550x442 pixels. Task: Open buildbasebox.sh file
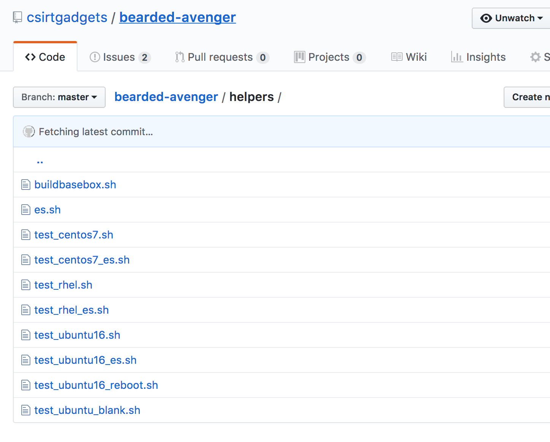[75, 185]
